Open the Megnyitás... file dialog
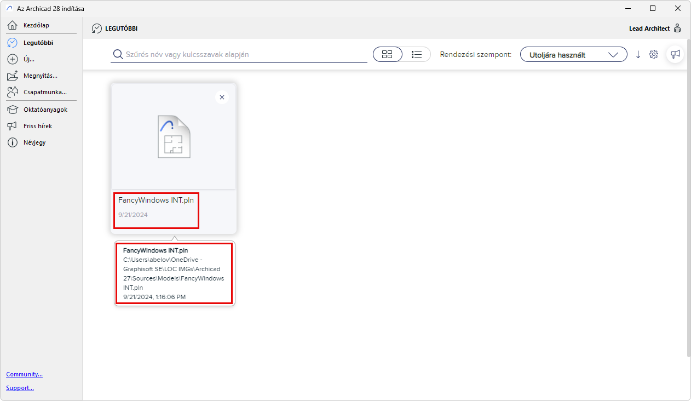 (41, 76)
